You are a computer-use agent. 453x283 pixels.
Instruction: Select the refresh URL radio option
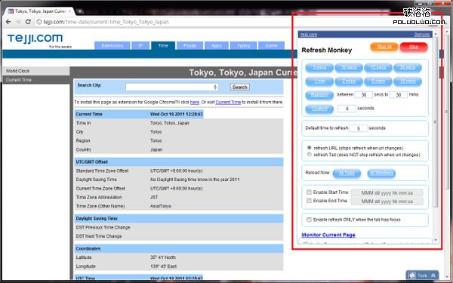pyautogui.click(x=310, y=148)
